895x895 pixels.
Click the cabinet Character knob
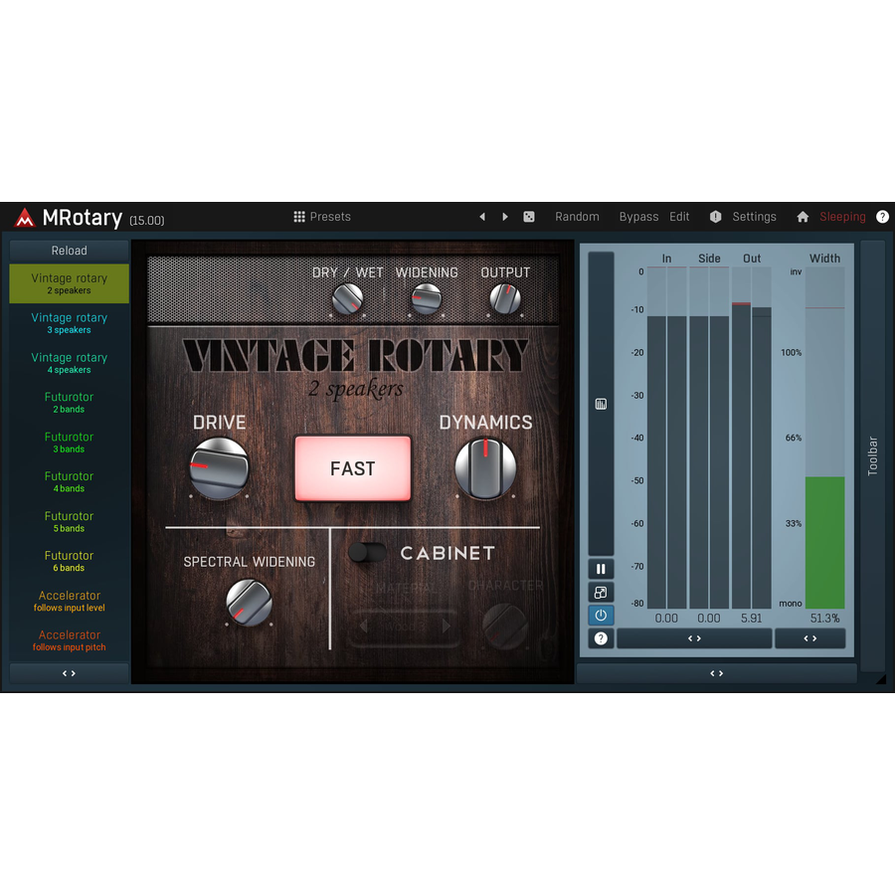[x=504, y=626]
